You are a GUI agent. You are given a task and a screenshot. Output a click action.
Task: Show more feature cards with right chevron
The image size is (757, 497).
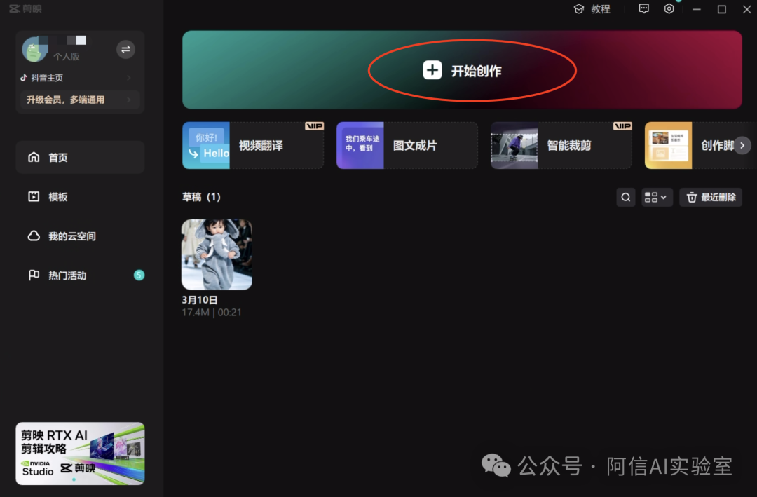coord(742,145)
